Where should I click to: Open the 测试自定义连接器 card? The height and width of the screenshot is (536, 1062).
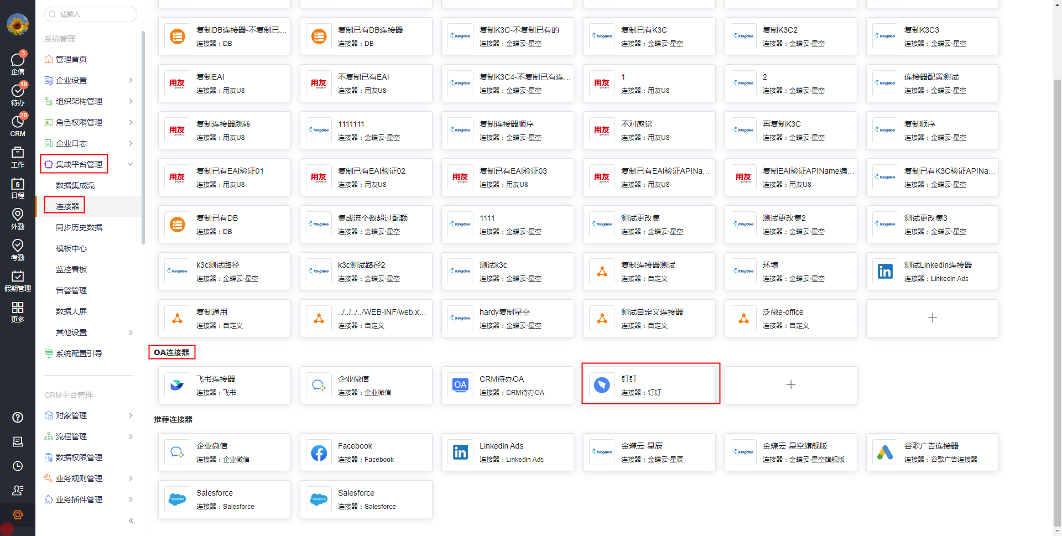click(x=649, y=318)
